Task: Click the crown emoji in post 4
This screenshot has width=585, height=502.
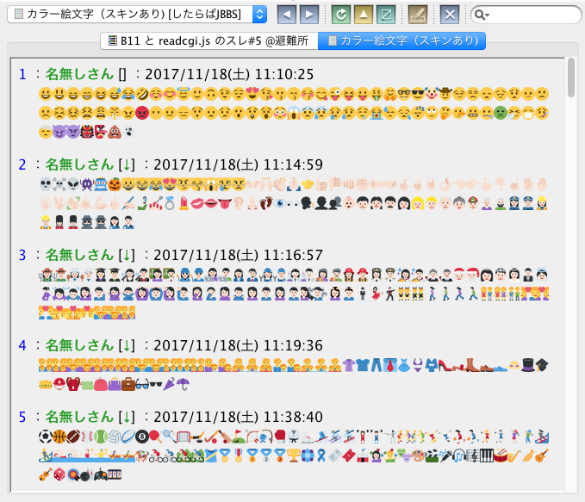Action: click(45, 384)
